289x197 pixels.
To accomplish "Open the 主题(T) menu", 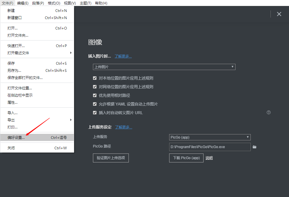I will (85, 3).
